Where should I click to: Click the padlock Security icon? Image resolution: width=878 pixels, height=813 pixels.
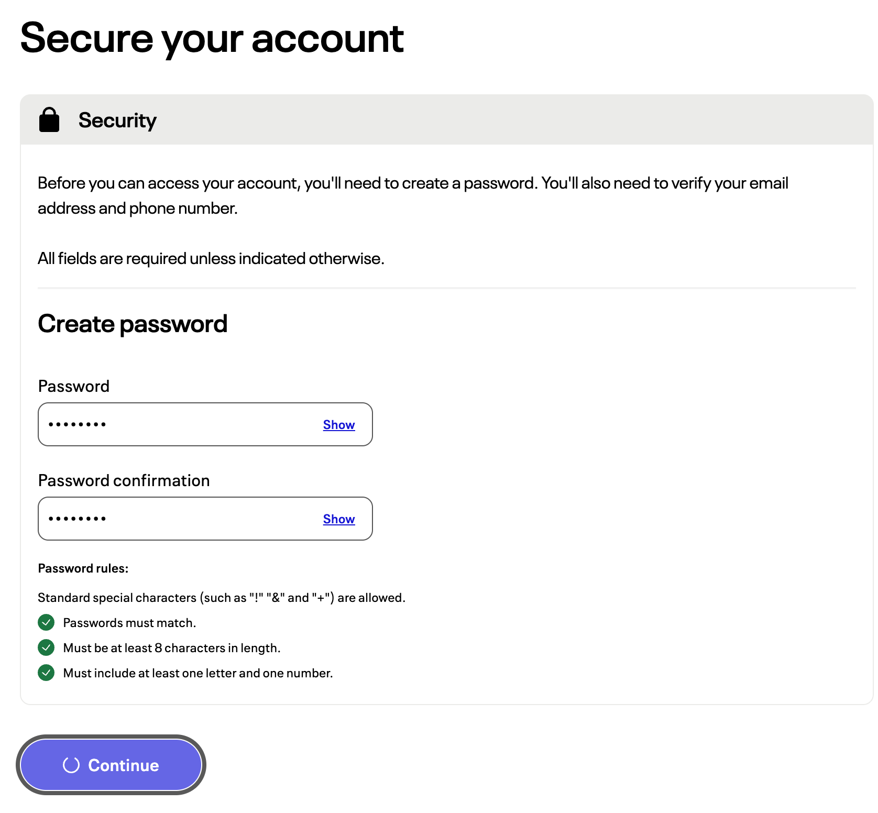[49, 120]
